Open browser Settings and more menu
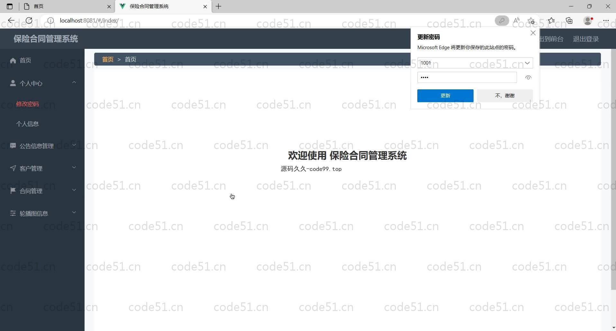The width and height of the screenshot is (616, 331). (606, 21)
